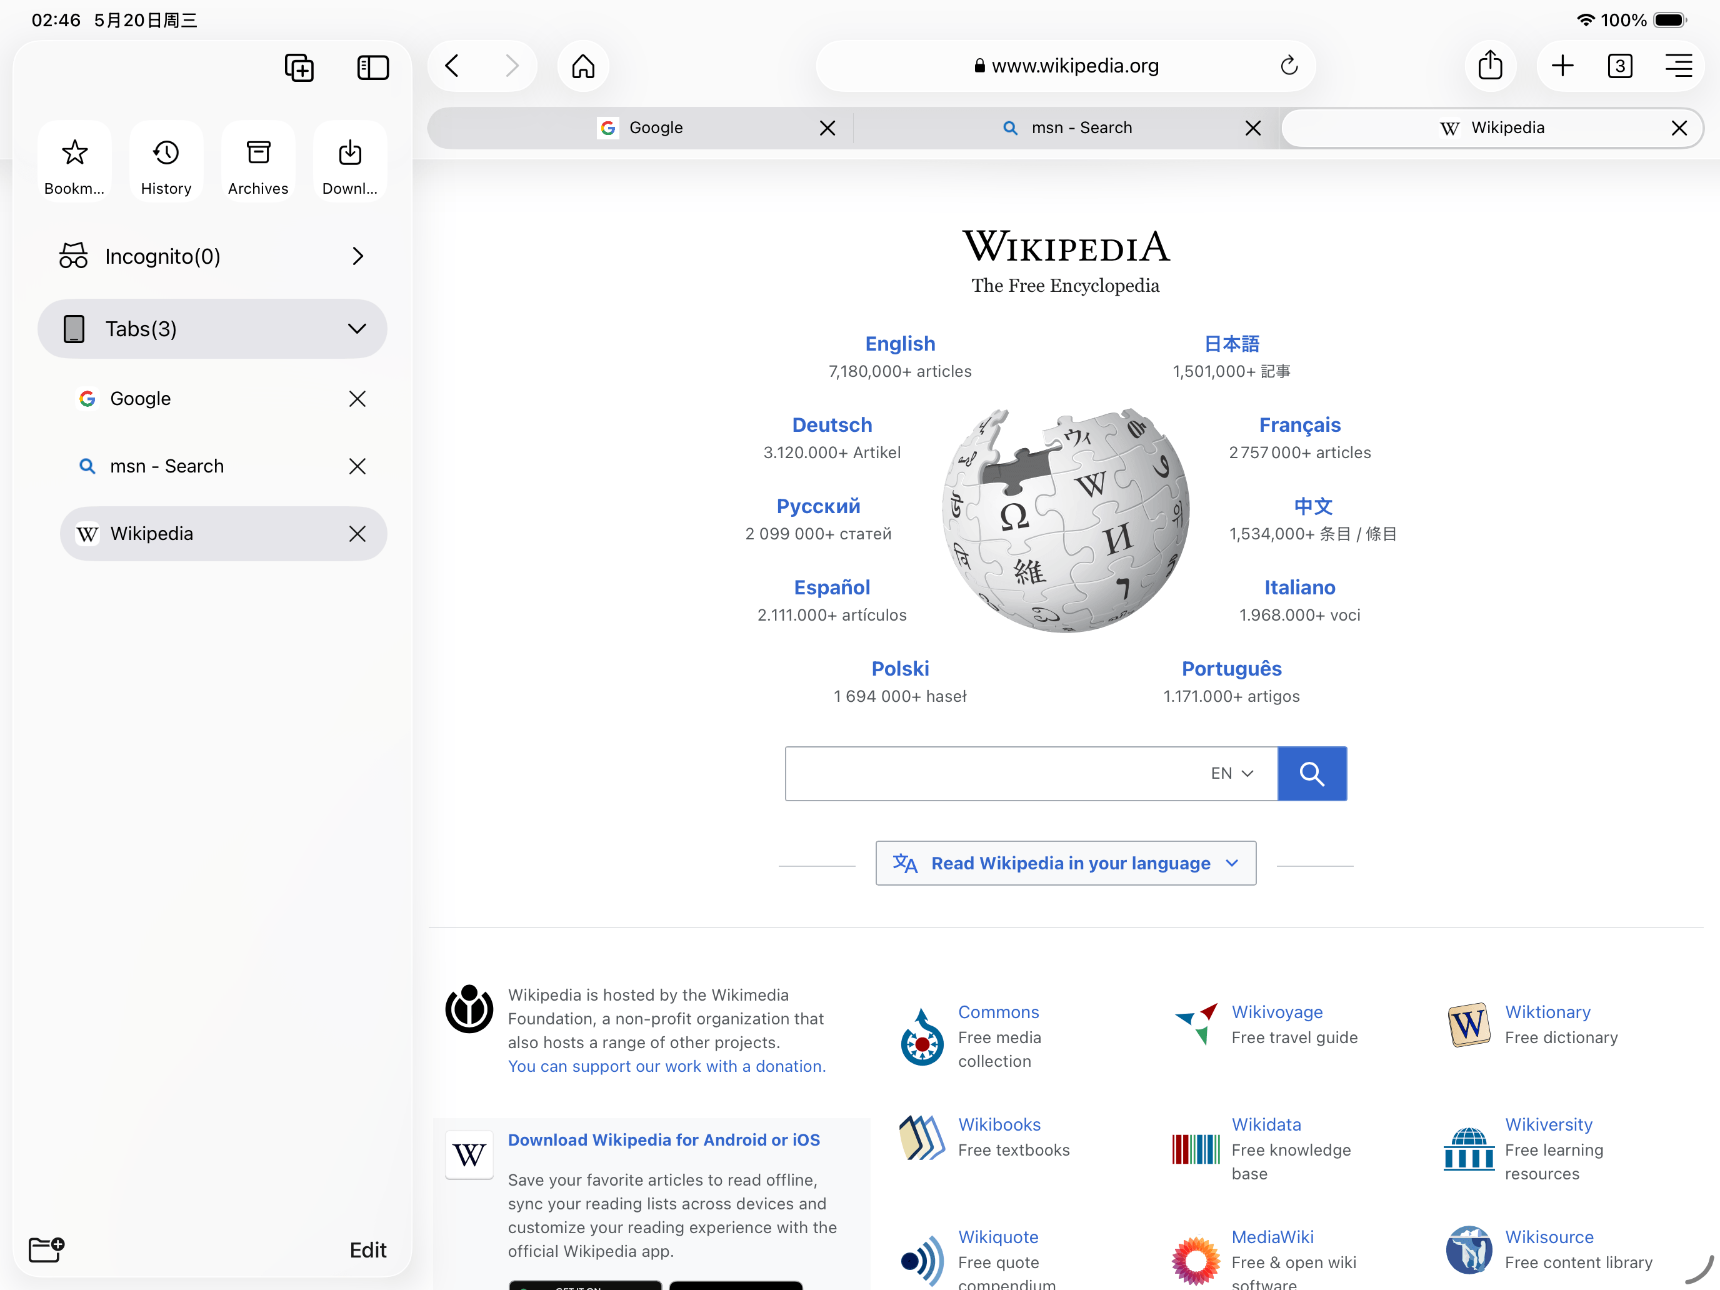Expand Read Wikipedia in your language
Viewport: 1720px width, 1290px height.
1066,863
